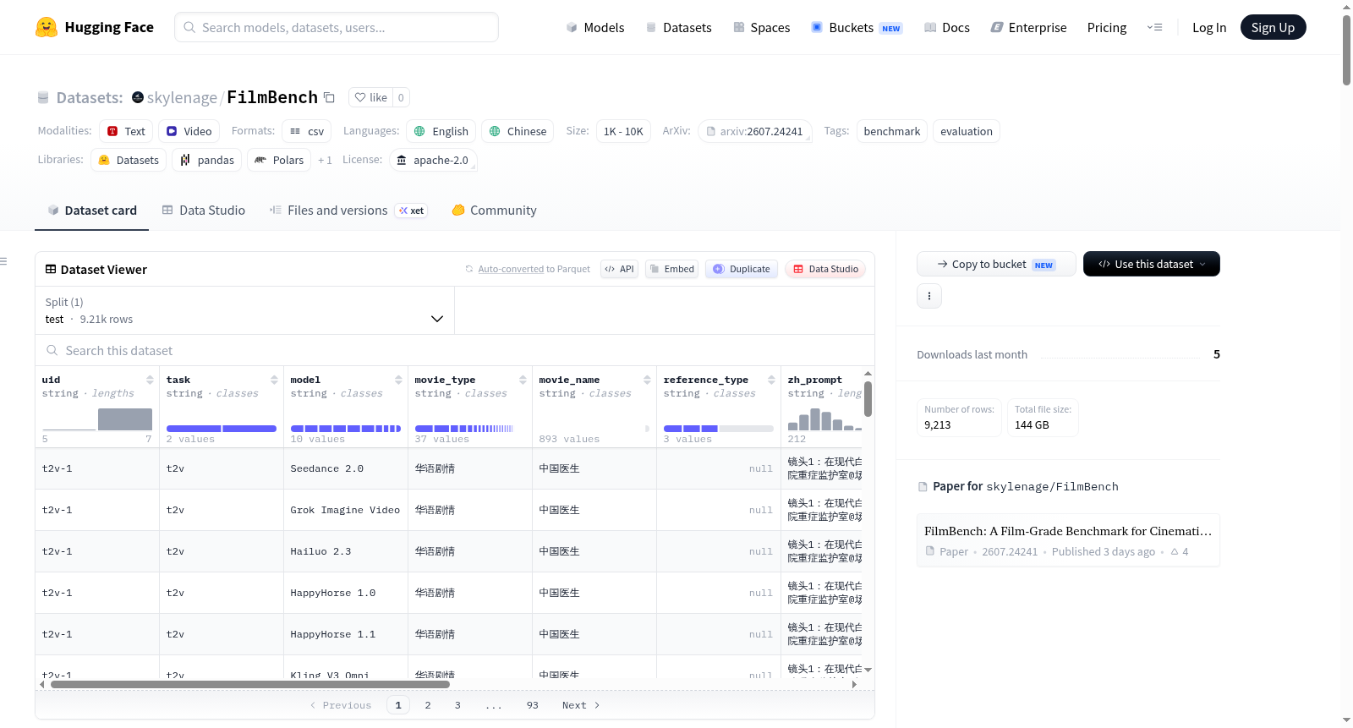The width and height of the screenshot is (1353, 728).
Task: Sort the task column using its sort arrows
Action: (x=274, y=380)
